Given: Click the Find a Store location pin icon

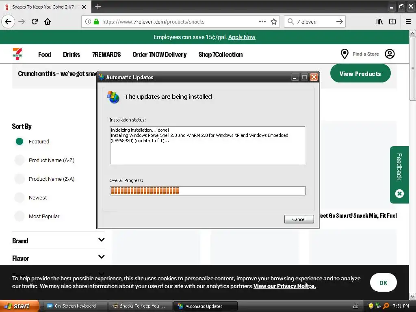Looking at the screenshot, I should pos(344,54).
